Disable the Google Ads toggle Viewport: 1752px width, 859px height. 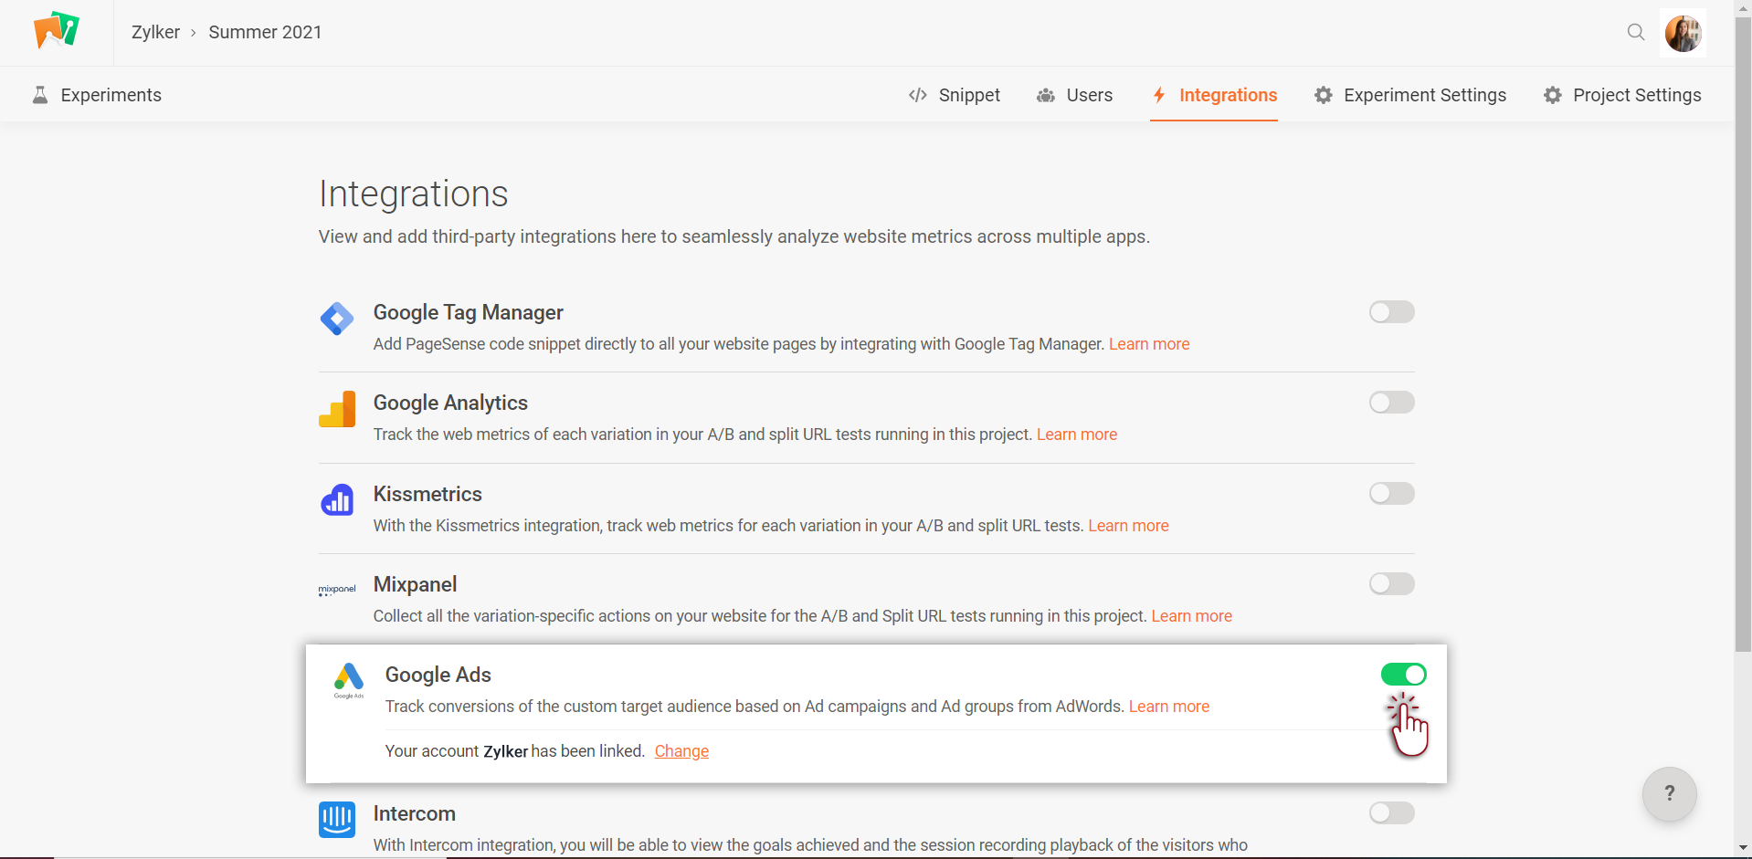1403,675
